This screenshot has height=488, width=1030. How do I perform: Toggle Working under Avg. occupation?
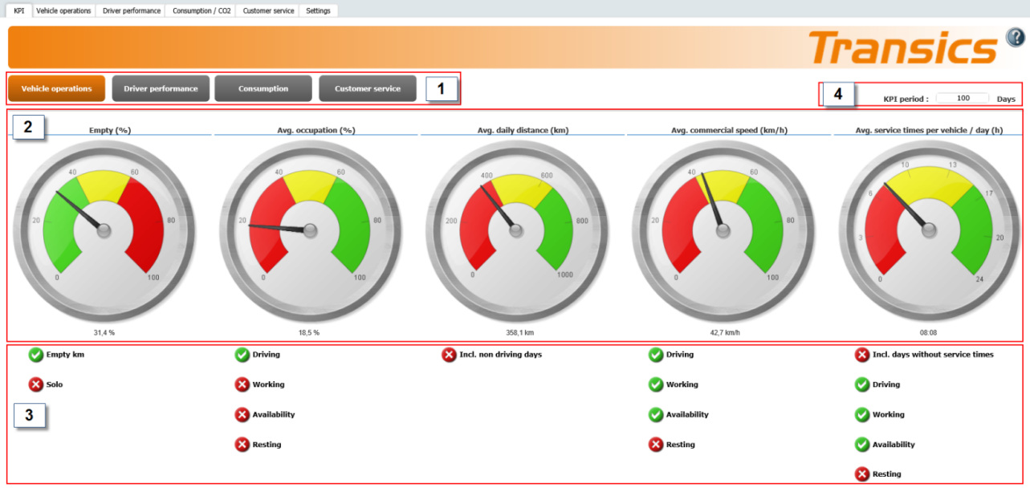click(242, 384)
